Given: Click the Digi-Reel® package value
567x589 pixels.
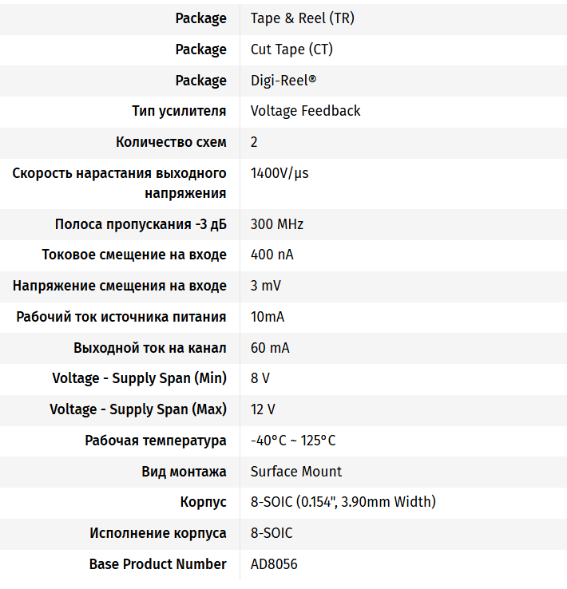Looking at the screenshot, I should coord(283,81).
